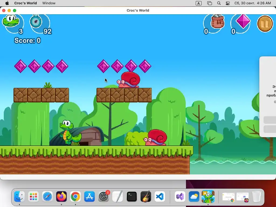Click the Croc's World Dock icon

click(208, 196)
